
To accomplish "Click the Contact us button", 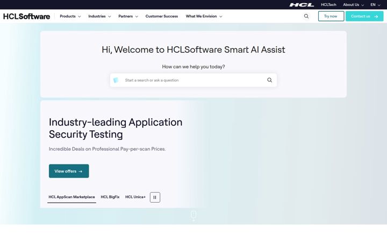I will [x=364, y=16].
